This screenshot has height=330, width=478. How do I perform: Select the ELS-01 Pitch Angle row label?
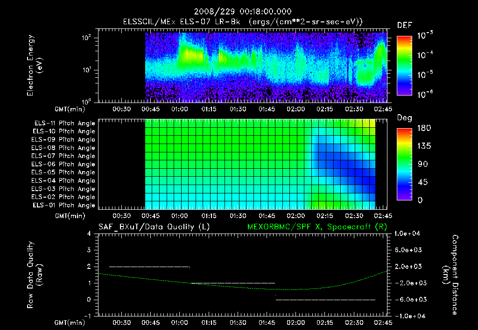click(x=64, y=205)
